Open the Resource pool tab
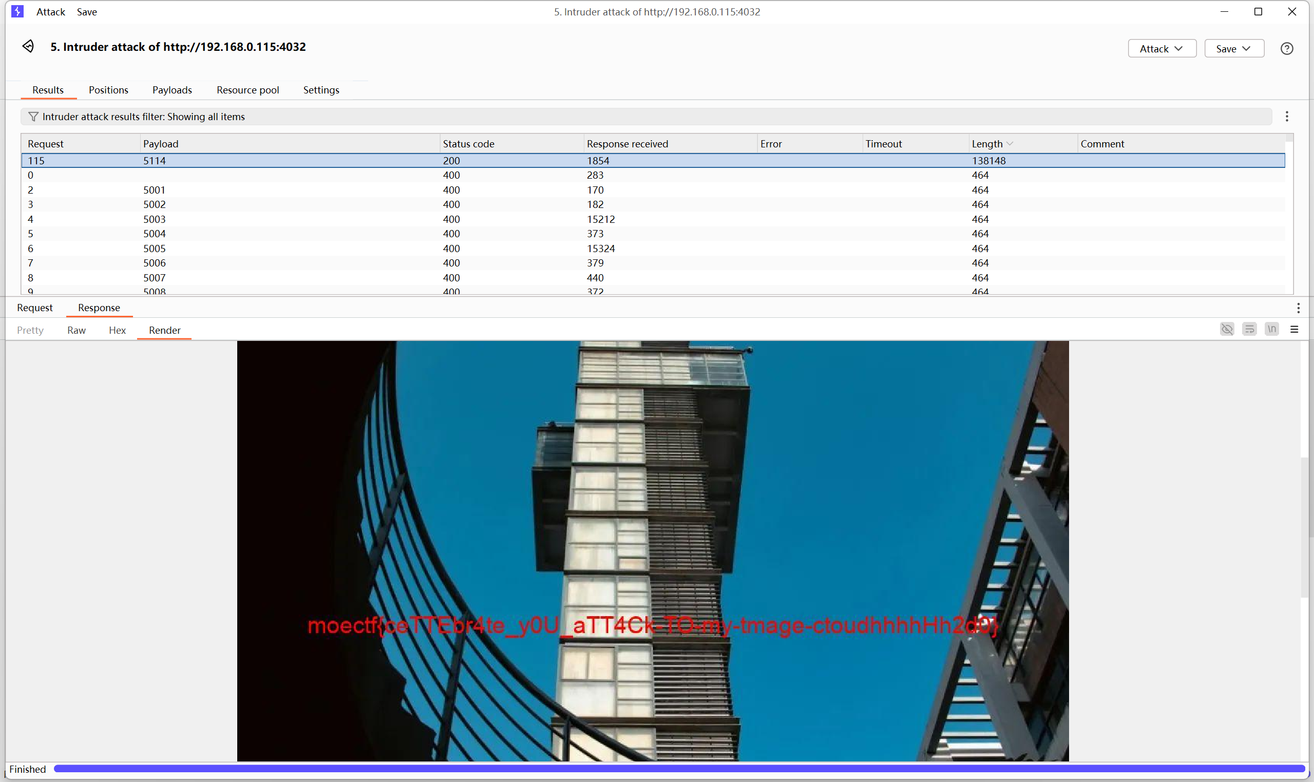This screenshot has height=782, width=1314. (x=247, y=89)
